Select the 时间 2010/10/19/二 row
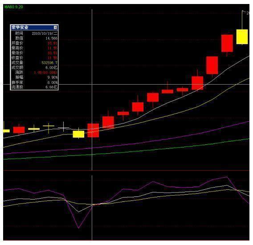This screenshot has height=245, width=253. click(34, 33)
